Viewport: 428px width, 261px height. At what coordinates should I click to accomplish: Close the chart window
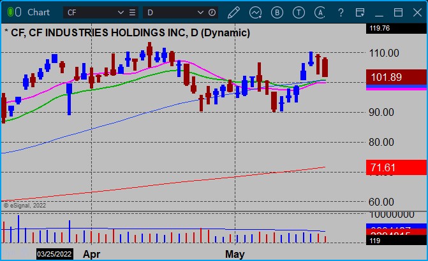tap(417, 13)
